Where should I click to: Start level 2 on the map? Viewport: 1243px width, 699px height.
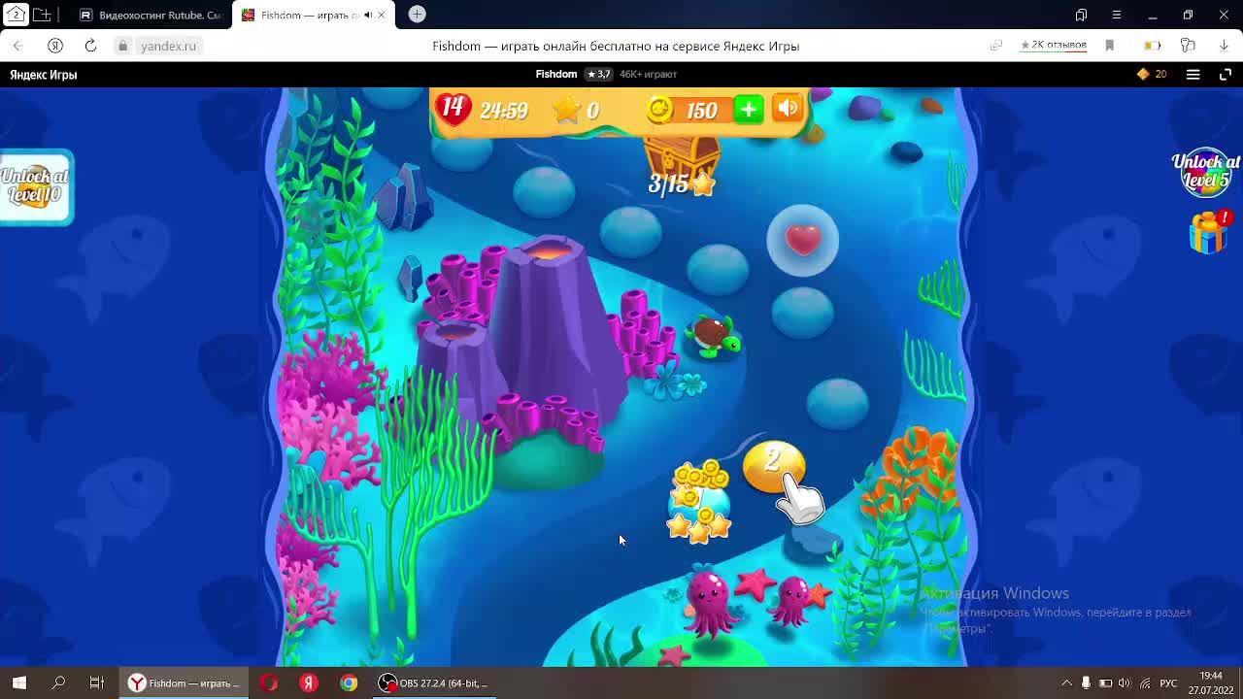click(x=773, y=465)
